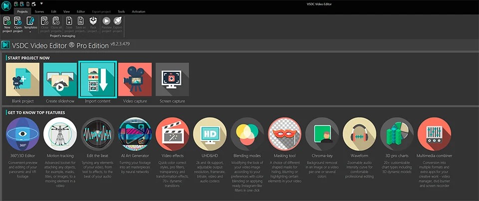Viewport: 479px width, 201px height.
Task: Click the Export project ribbon tab
Action: [102, 11]
